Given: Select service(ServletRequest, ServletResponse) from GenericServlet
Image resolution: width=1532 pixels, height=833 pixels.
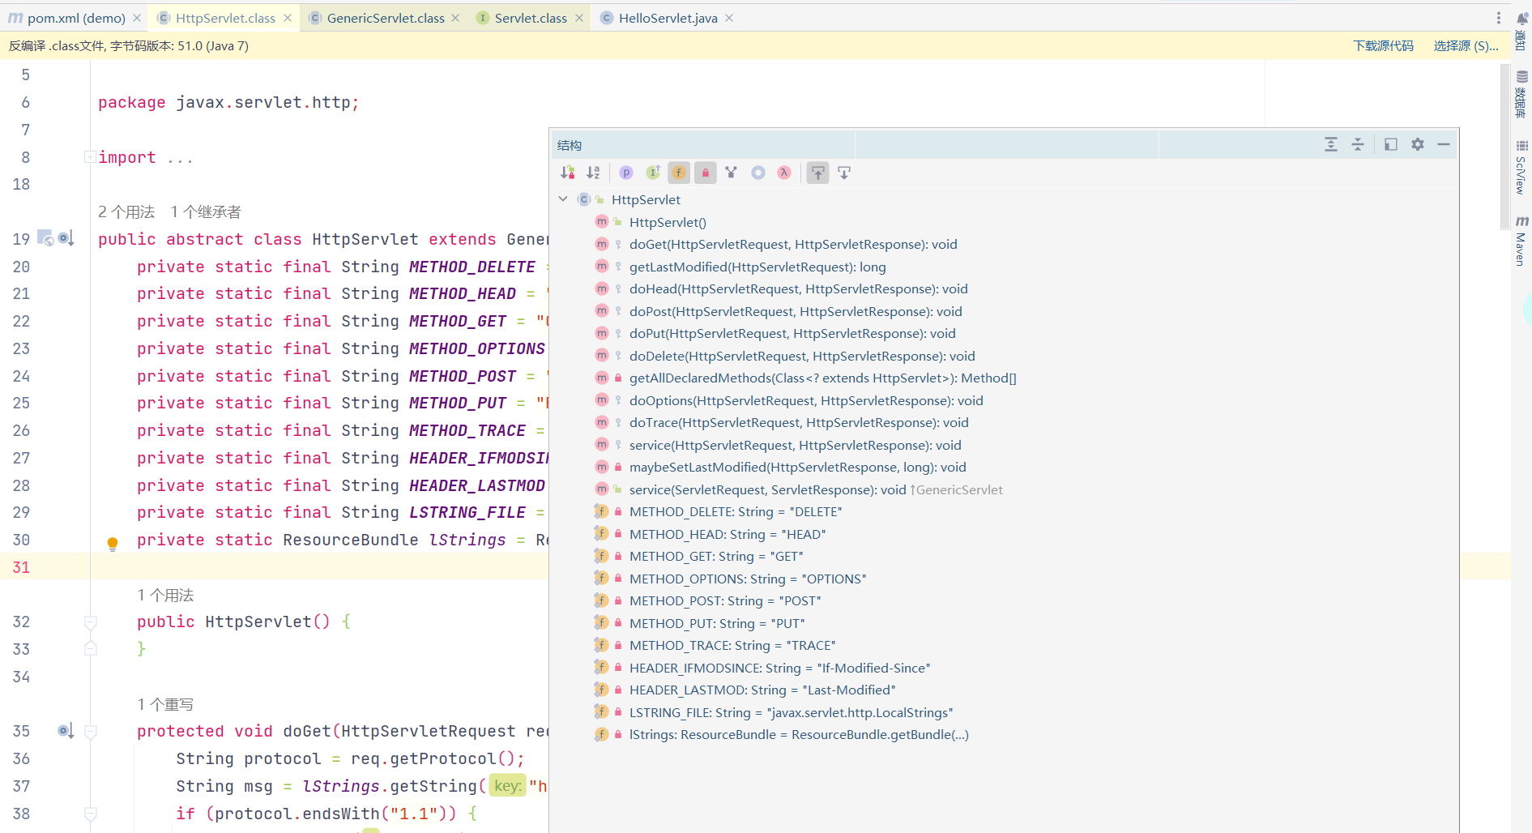Looking at the screenshot, I should [x=816, y=489].
